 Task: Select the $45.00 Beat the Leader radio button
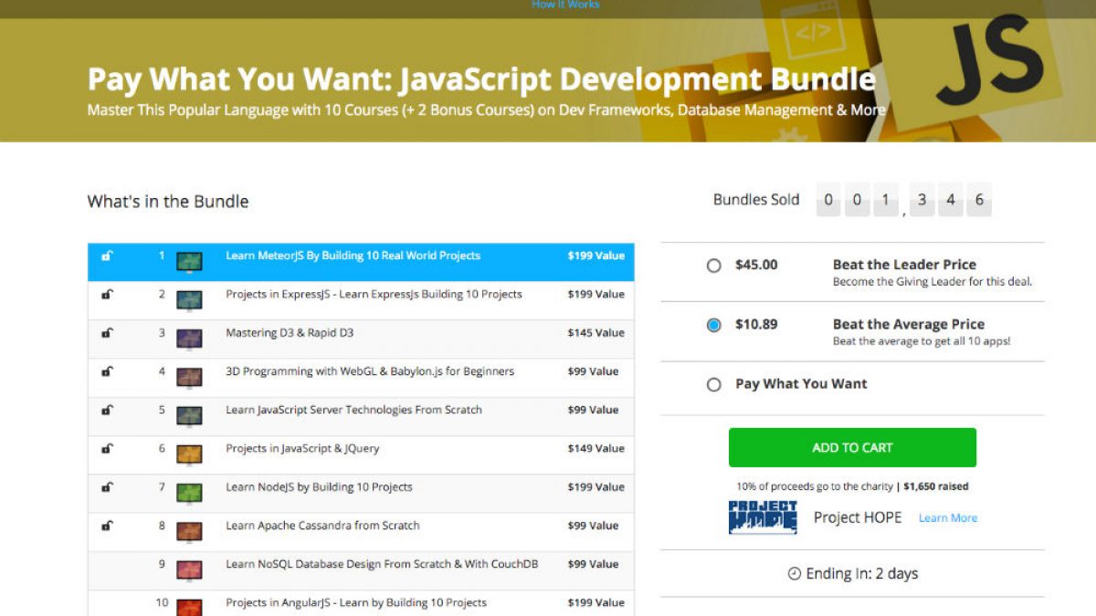pos(714,266)
